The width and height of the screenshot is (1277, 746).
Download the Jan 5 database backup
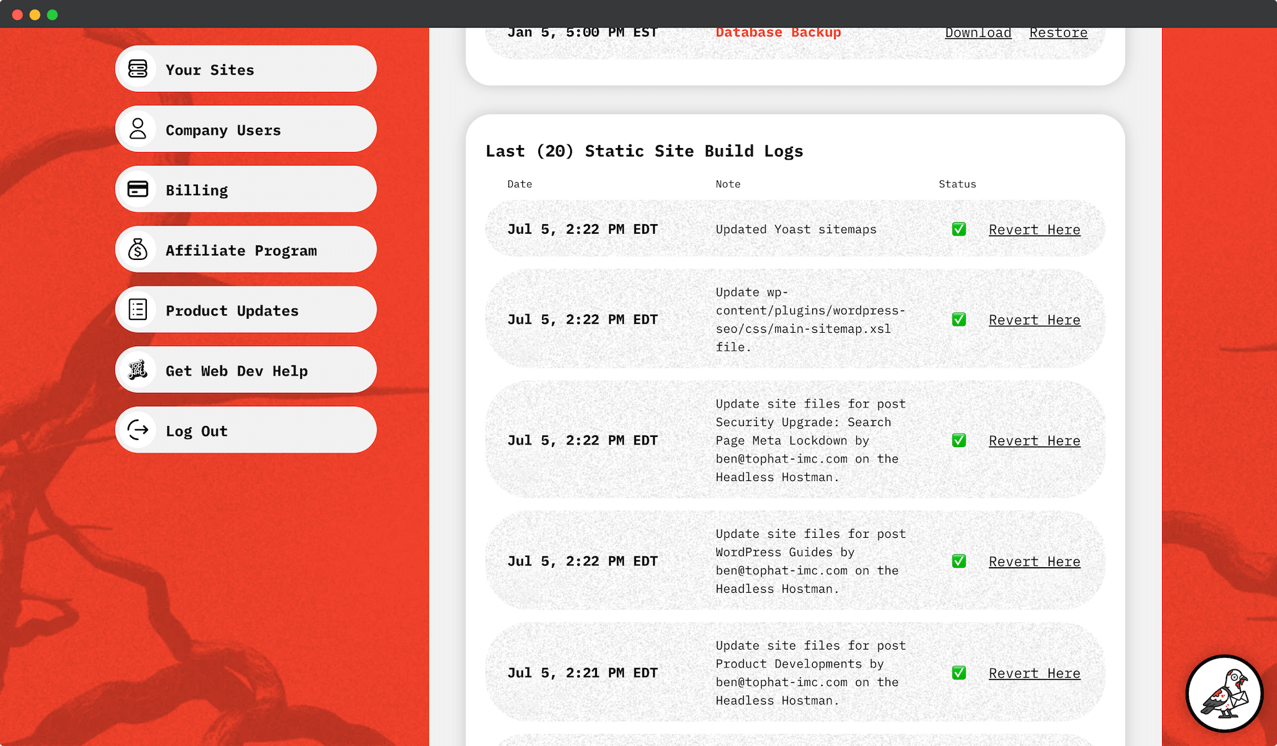978,33
